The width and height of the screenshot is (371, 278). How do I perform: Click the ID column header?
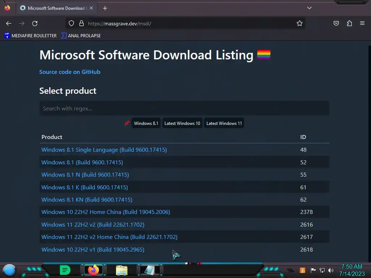point(303,137)
